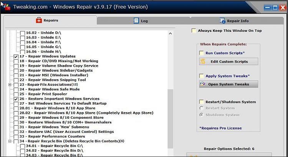Select row 30 - Restore Windows 8/10 COM+ Unmarshalers

[65, 122]
